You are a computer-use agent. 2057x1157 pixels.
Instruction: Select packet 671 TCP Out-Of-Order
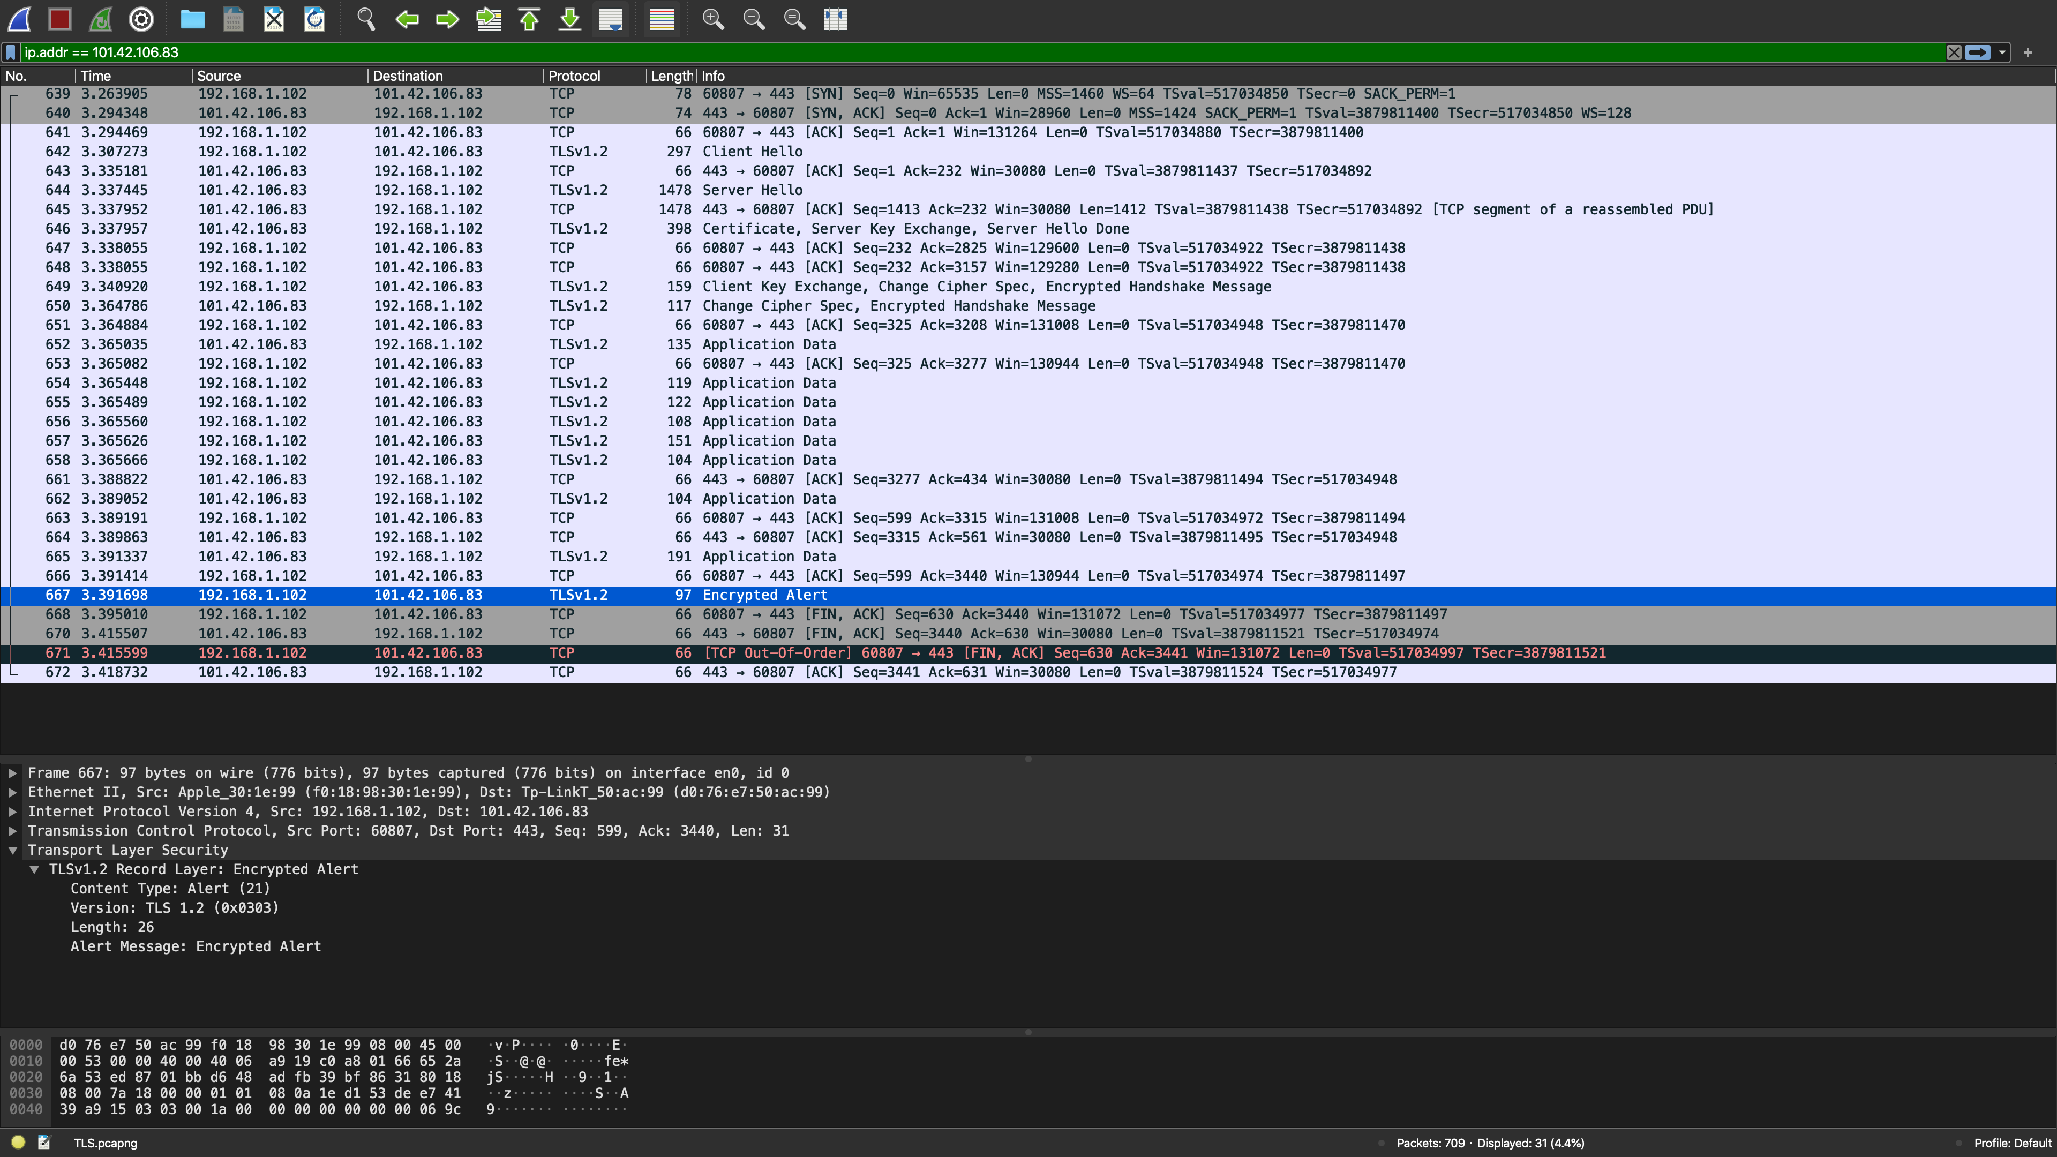point(1028,653)
